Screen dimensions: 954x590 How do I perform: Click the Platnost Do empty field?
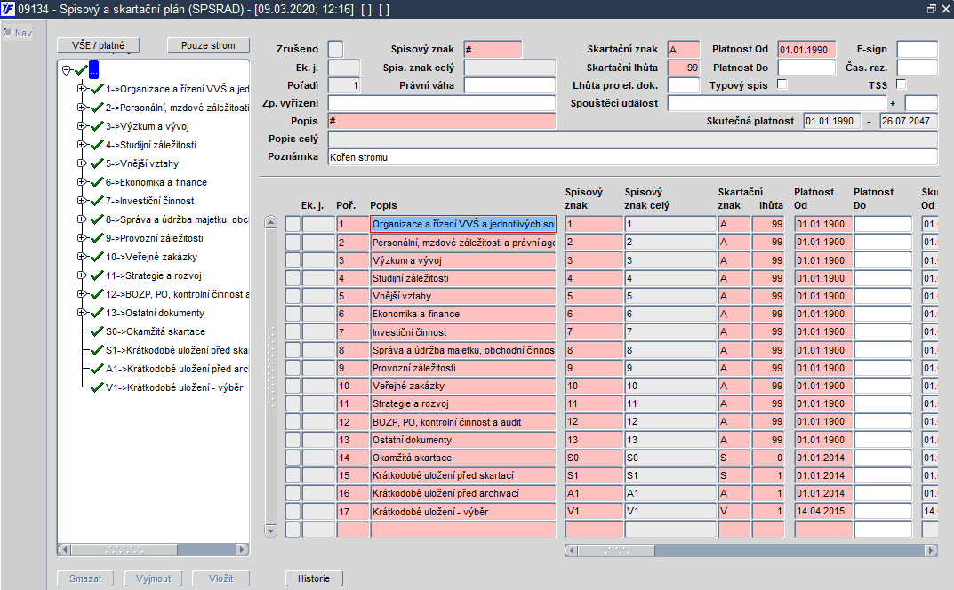point(806,68)
